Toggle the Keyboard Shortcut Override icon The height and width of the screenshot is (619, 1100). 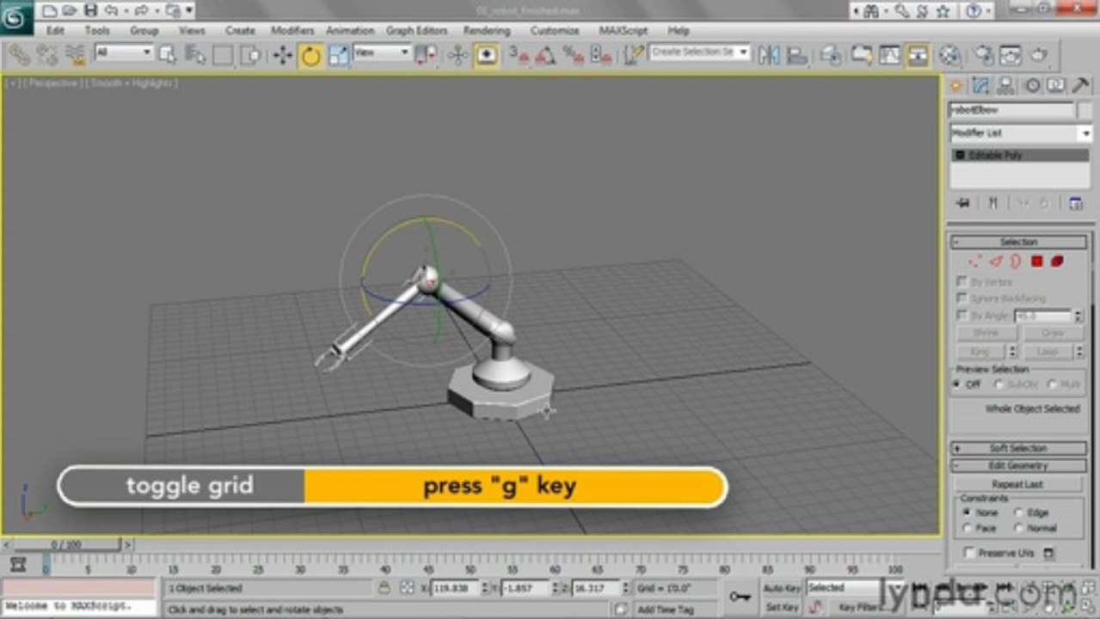[487, 55]
